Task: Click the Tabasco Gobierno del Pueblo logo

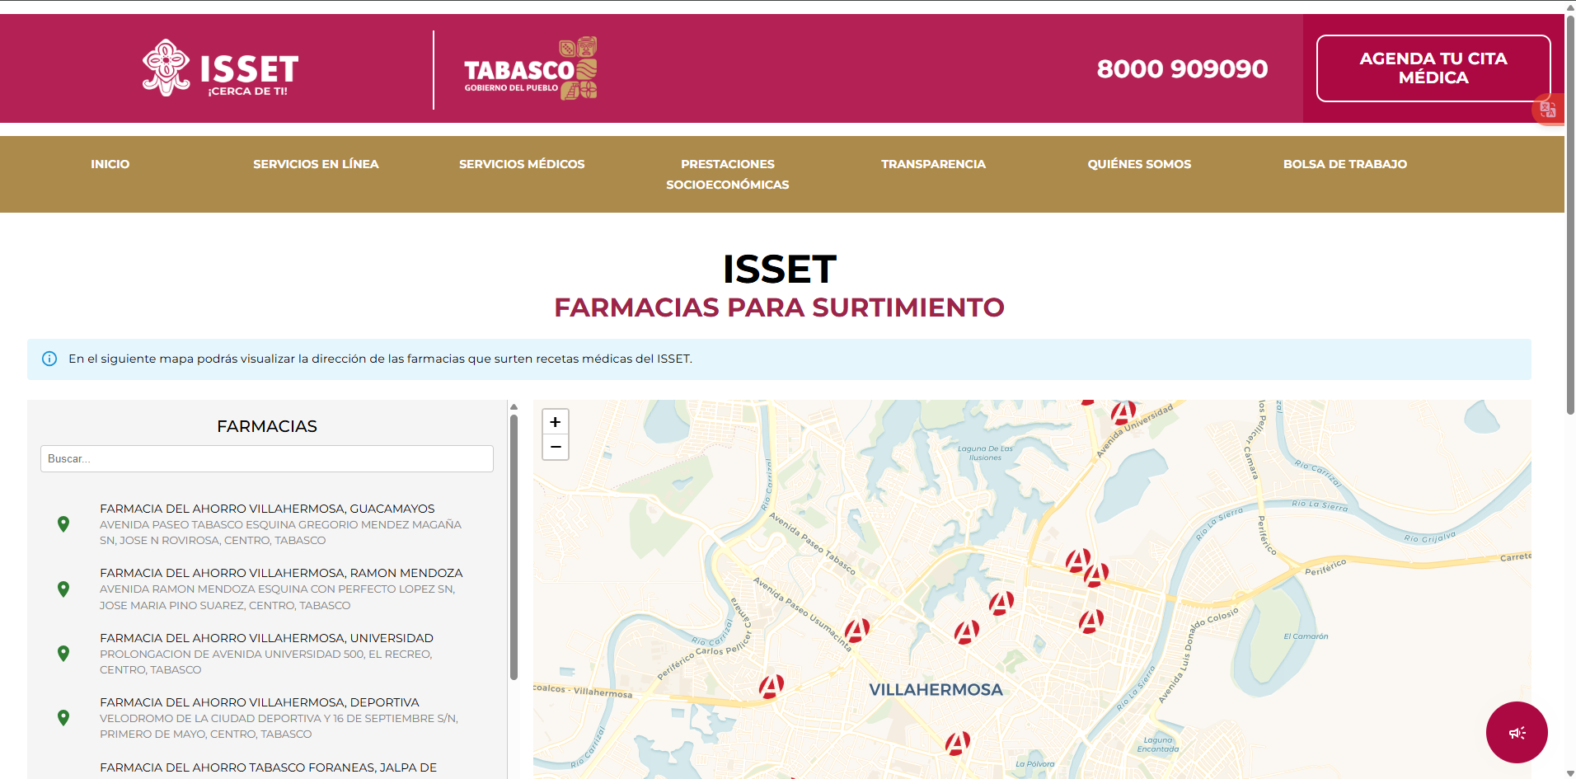Action: (x=530, y=68)
